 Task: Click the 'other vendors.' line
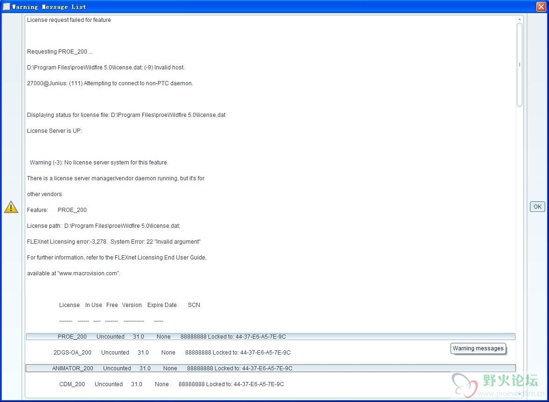[45, 194]
